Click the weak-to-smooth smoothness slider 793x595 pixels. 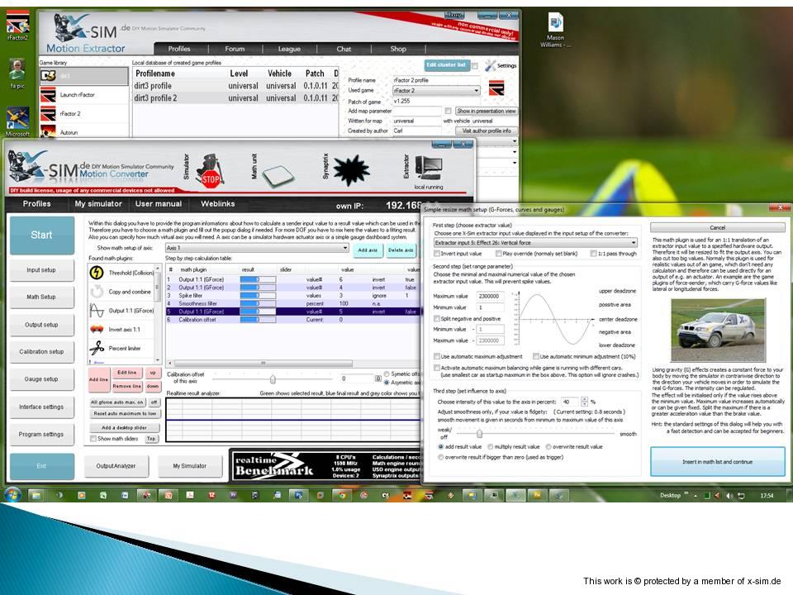point(479,432)
